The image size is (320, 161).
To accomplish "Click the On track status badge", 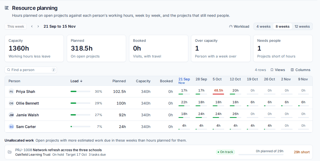I will coord(225,152).
